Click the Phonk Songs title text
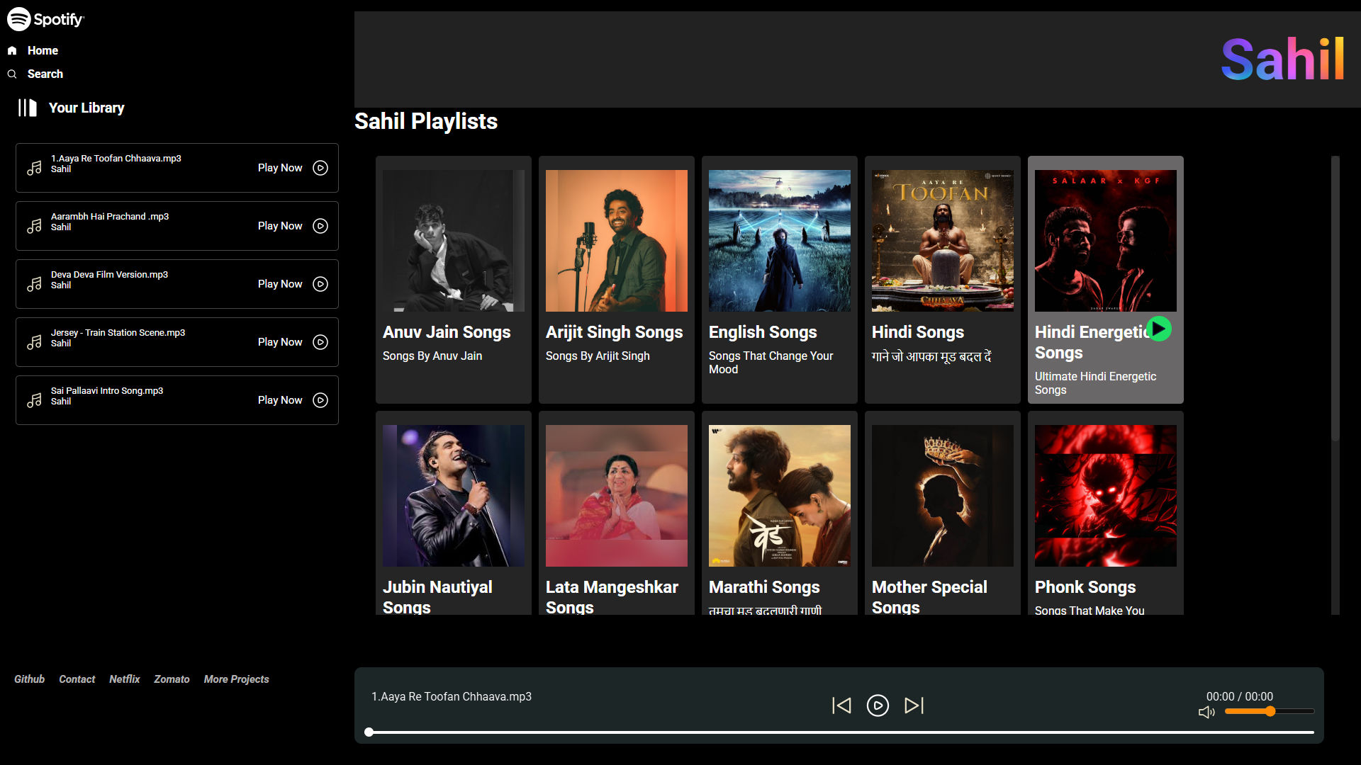The width and height of the screenshot is (1361, 765). point(1085,587)
